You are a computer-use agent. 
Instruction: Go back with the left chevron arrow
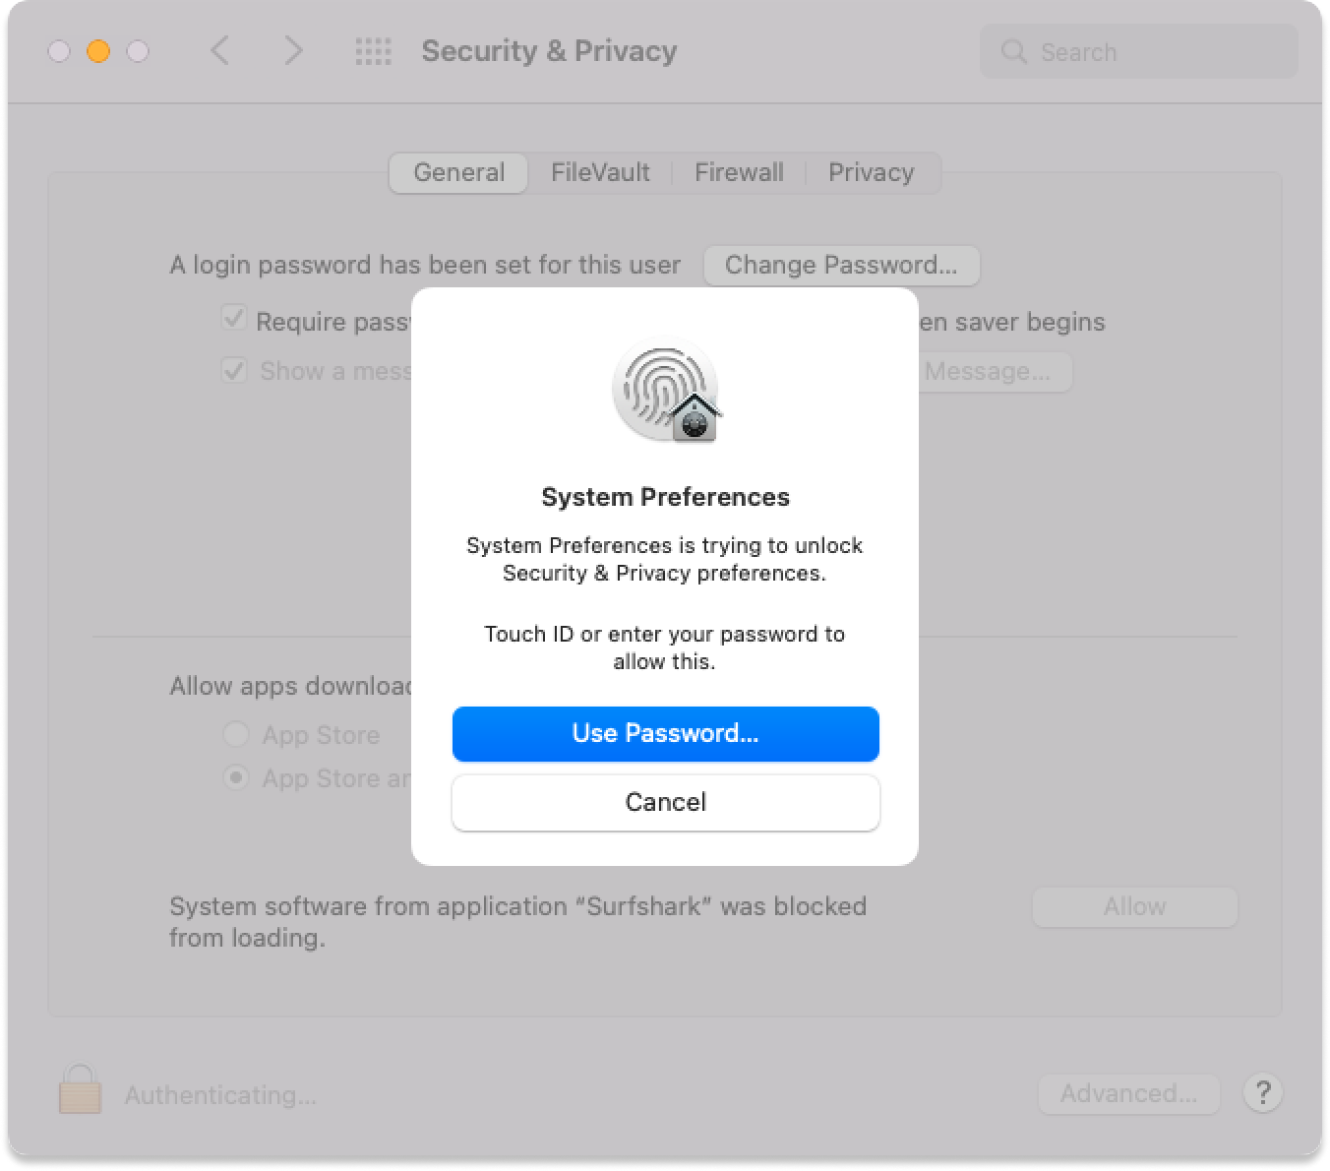220,50
